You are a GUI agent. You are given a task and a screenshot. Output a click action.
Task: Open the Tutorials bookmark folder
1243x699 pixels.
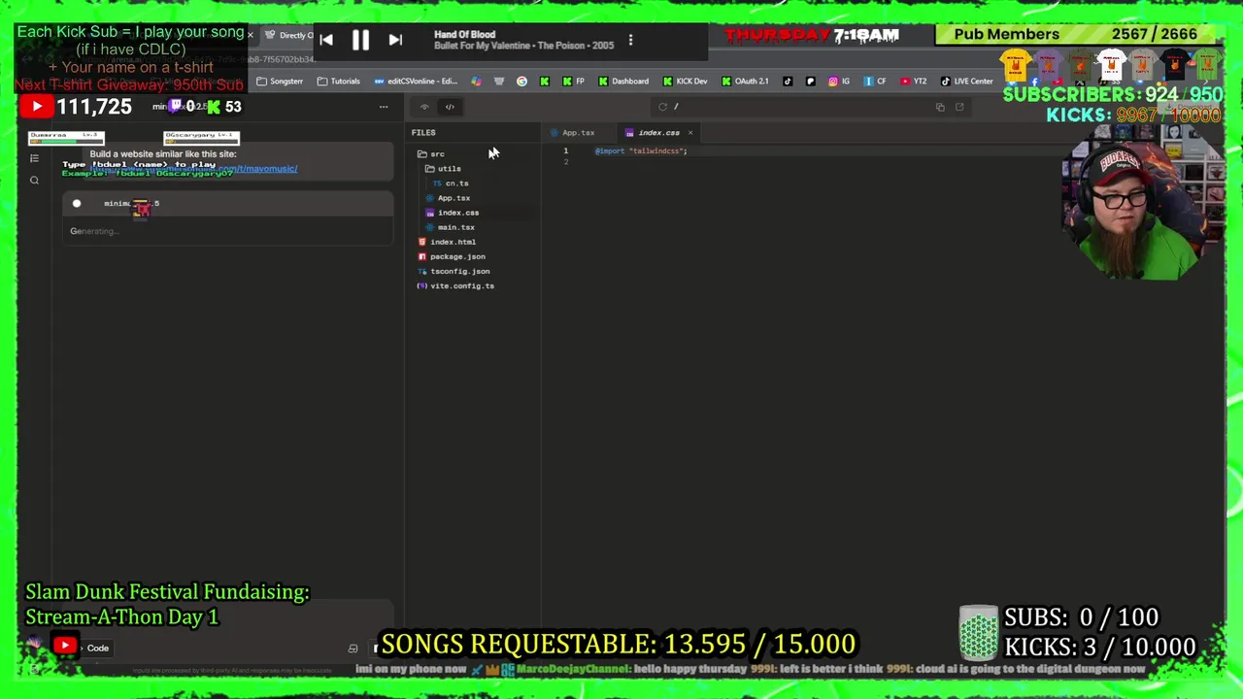click(x=338, y=82)
